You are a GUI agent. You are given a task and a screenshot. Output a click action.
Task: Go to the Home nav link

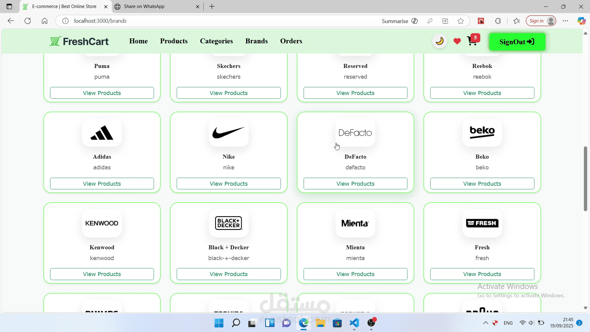[139, 41]
